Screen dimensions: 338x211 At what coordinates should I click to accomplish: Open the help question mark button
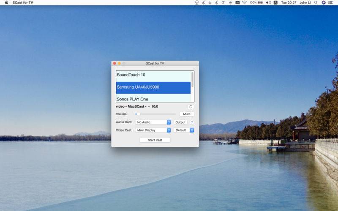[x=192, y=122]
